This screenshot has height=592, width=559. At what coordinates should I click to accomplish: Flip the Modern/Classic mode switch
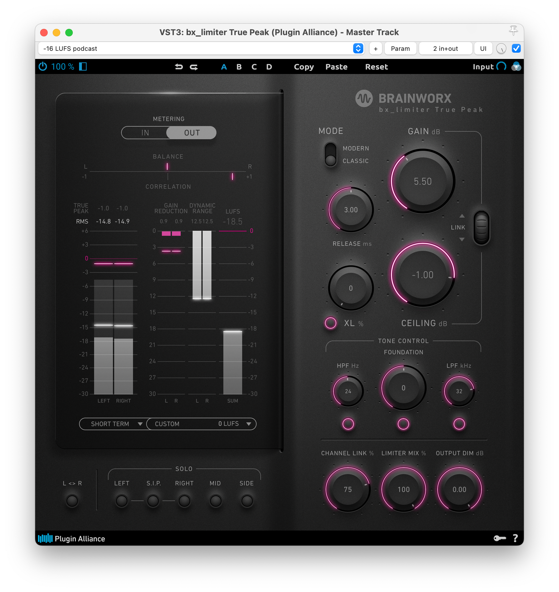pos(331,154)
